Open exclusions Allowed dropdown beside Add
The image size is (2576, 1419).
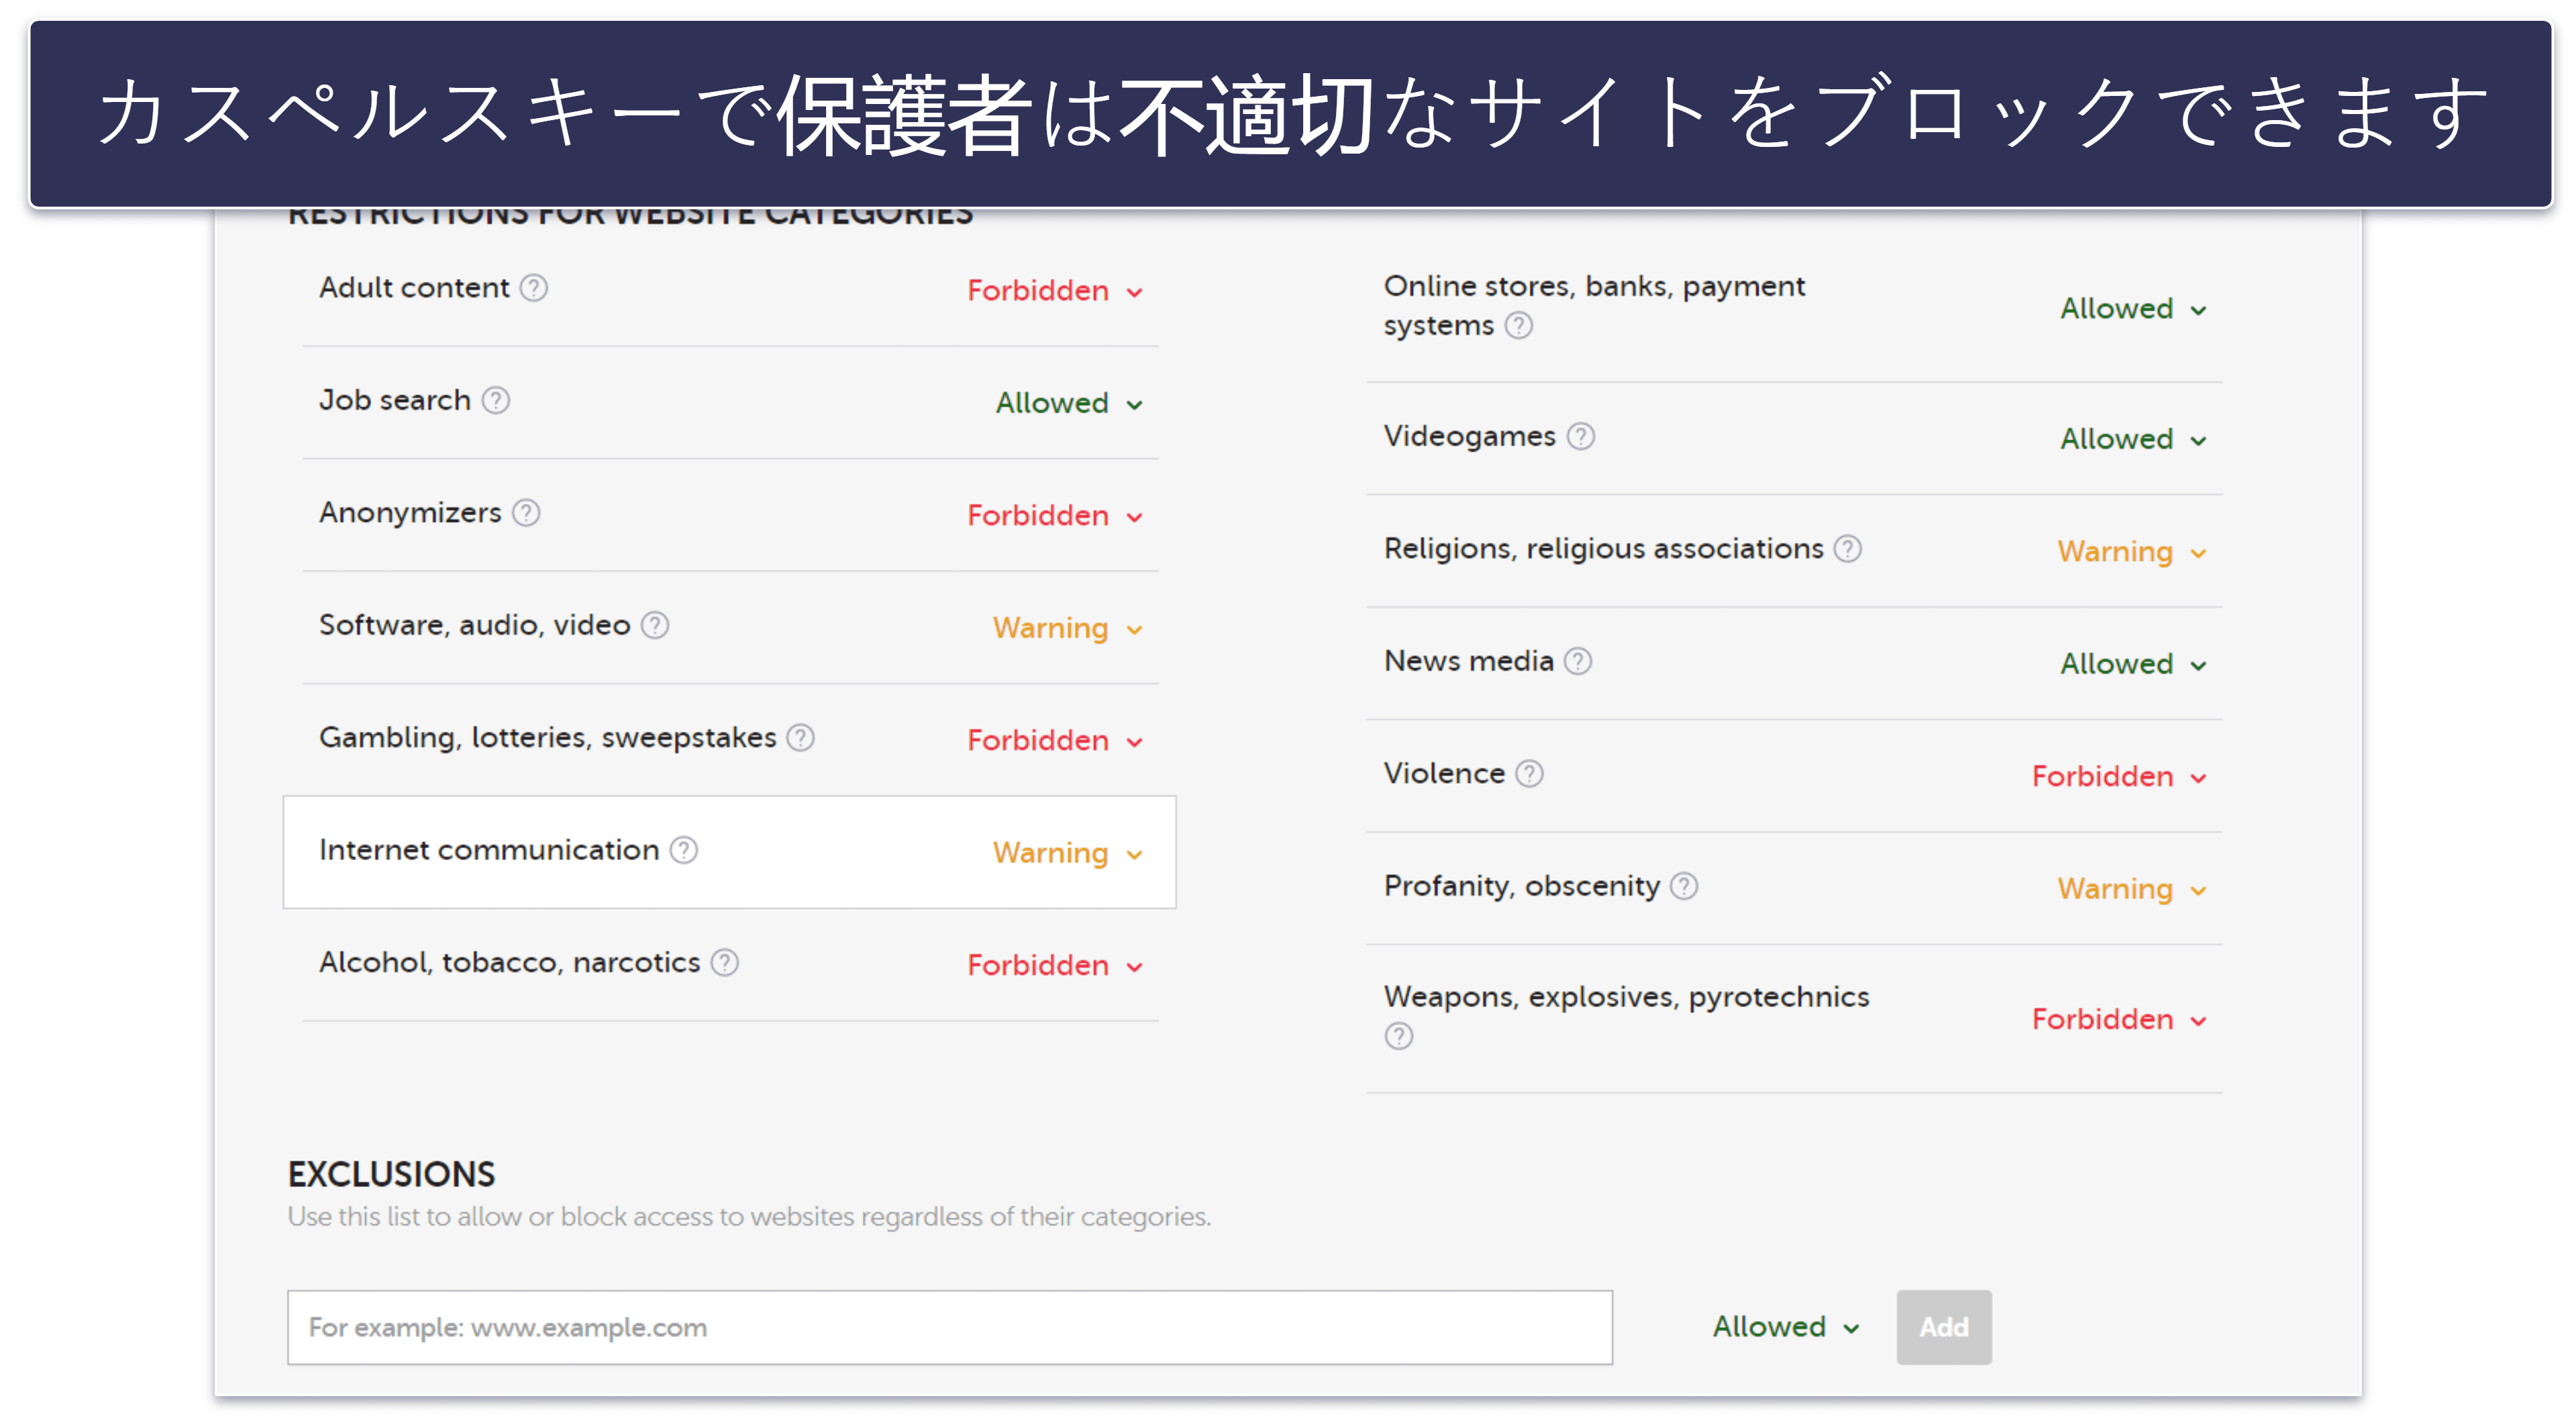[x=1787, y=1327]
